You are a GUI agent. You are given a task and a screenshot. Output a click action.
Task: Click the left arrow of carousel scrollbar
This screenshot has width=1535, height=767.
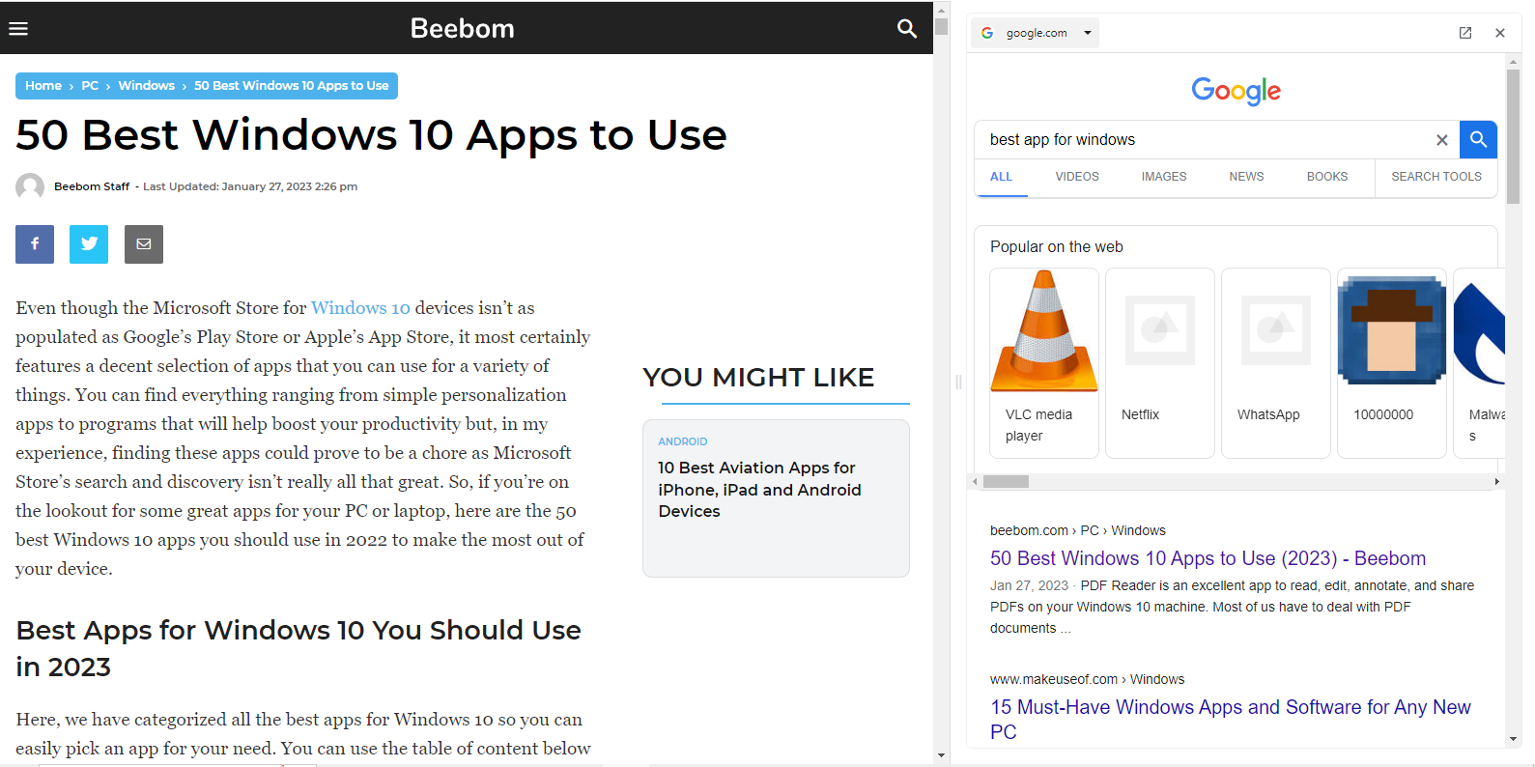[x=976, y=481]
